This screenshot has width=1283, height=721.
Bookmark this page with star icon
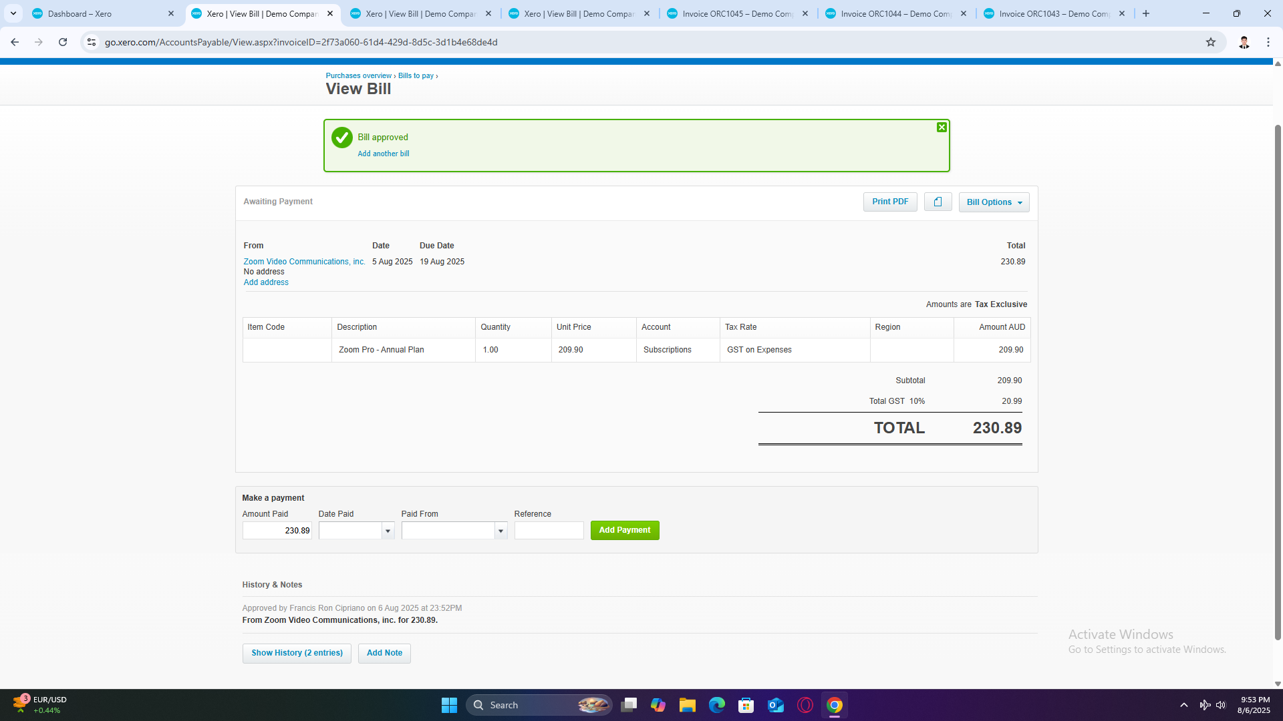pos(1211,42)
